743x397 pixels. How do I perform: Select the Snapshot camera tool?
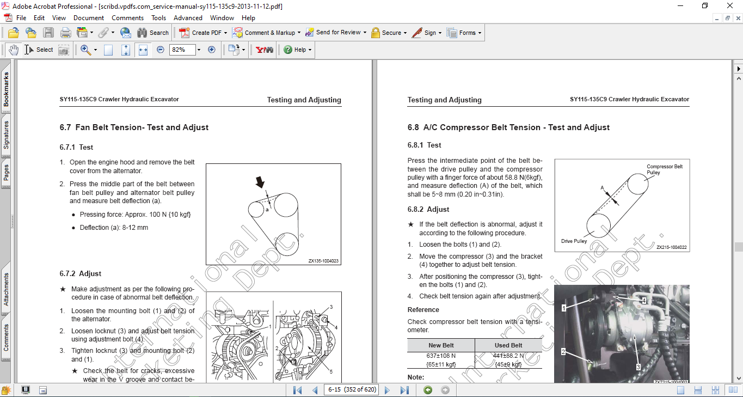coord(64,50)
